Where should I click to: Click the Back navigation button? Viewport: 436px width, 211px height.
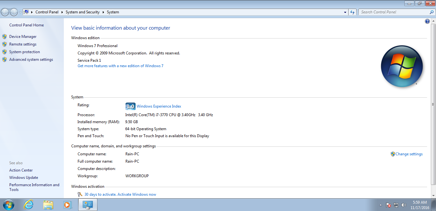click(x=5, y=12)
